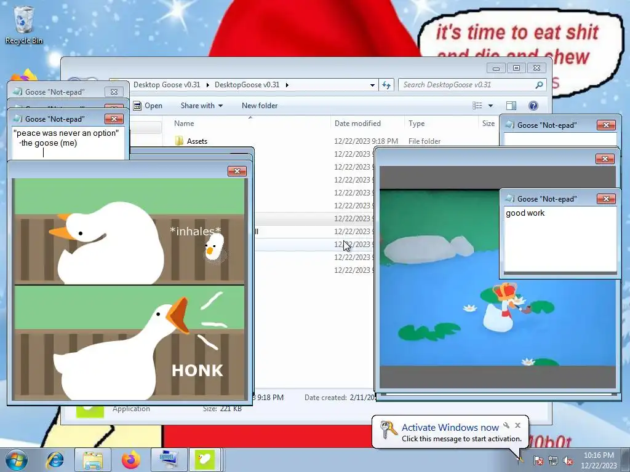
Task: Open the Action Center flag tray icon
Action: tap(538, 460)
